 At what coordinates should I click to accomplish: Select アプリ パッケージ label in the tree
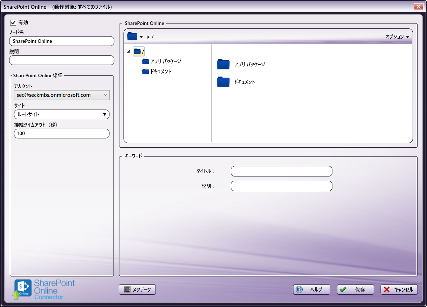point(166,61)
